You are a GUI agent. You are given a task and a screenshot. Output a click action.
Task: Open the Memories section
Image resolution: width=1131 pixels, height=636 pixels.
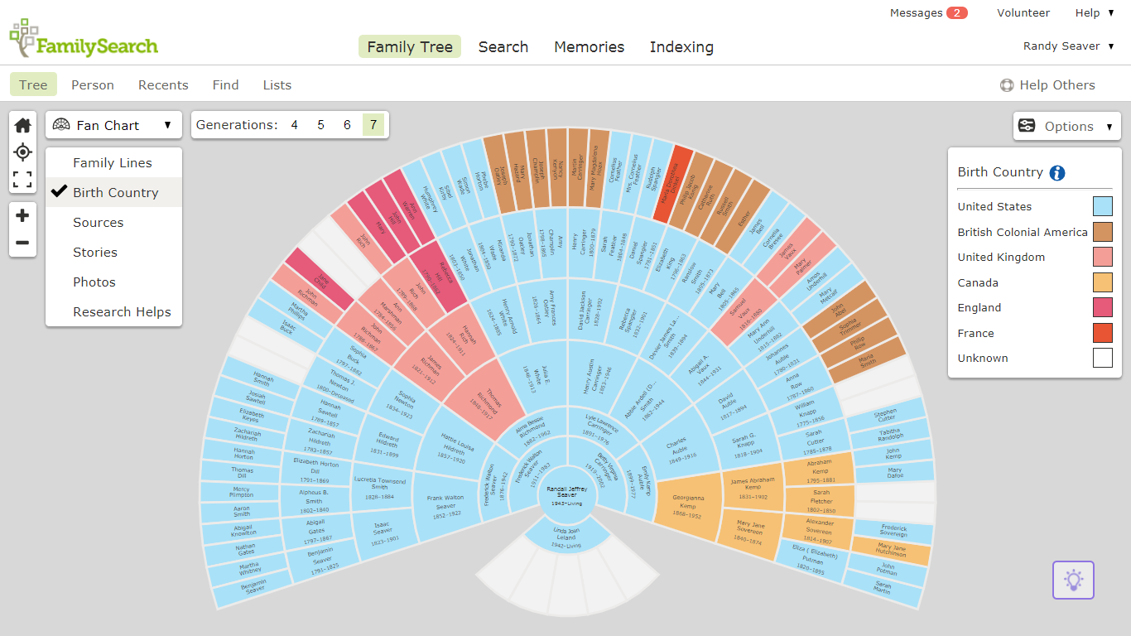(x=589, y=46)
